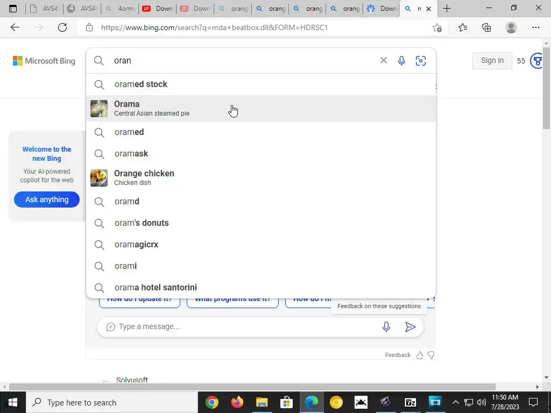
Task: Switch to the Download tab with gear icon
Action: (382, 9)
